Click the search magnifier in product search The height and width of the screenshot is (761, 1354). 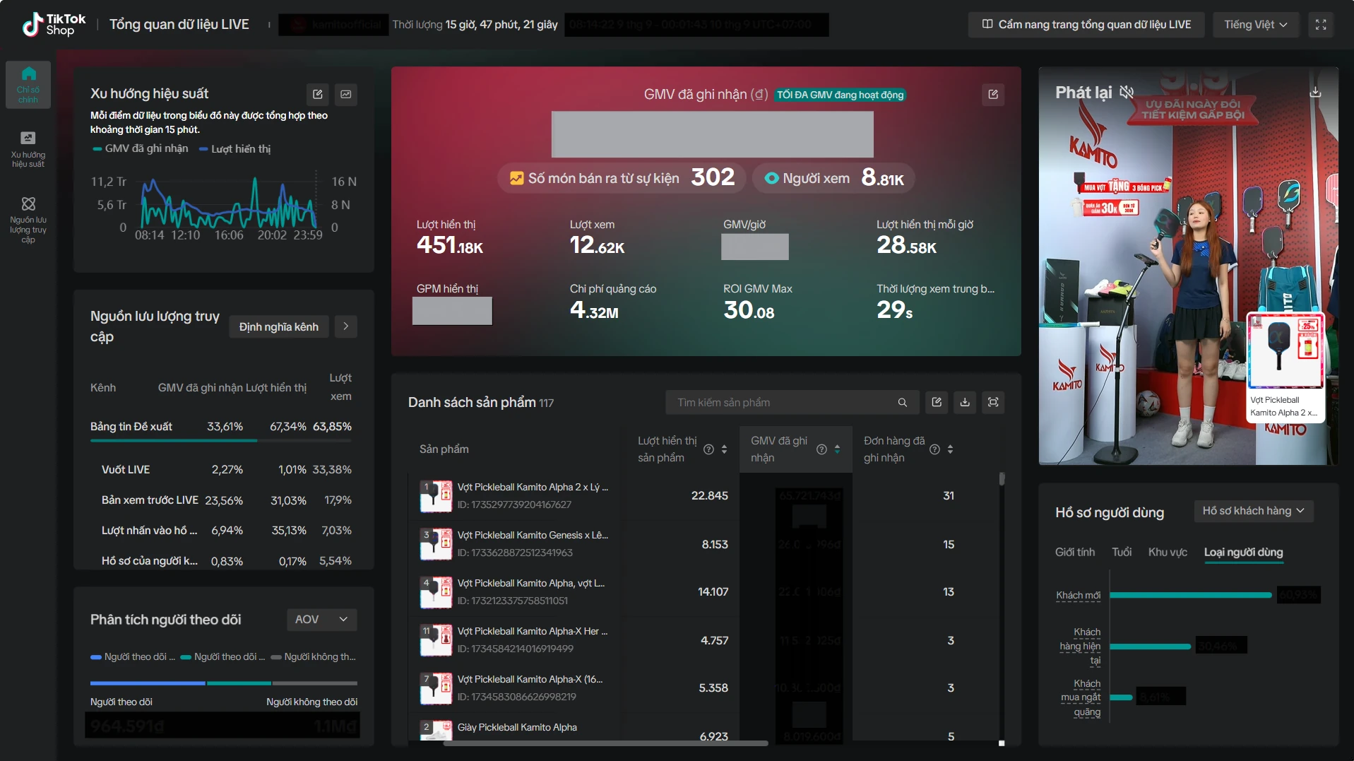coord(902,402)
